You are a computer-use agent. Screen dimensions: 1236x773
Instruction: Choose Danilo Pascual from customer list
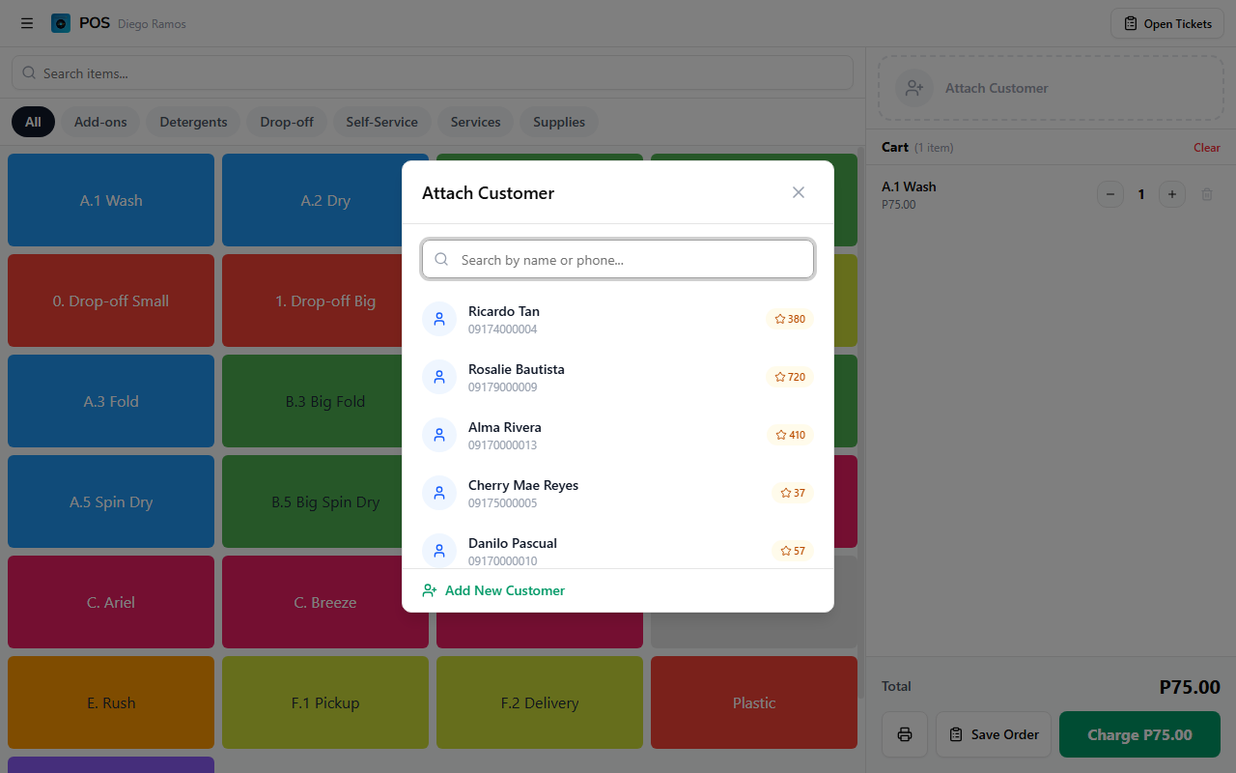[513, 549]
